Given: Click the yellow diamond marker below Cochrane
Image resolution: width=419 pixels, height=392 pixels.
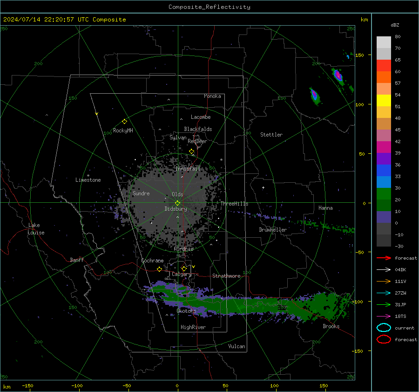Looking at the screenshot, I should (x=160, y=269).
